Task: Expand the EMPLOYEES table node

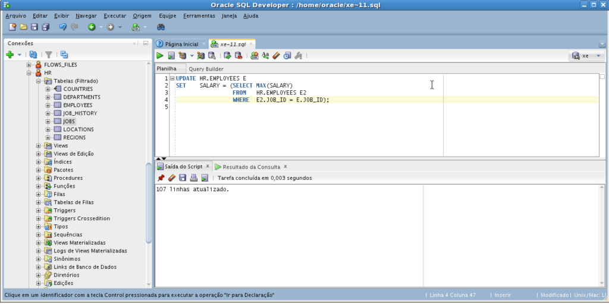Action: click(x=48, y=105)
